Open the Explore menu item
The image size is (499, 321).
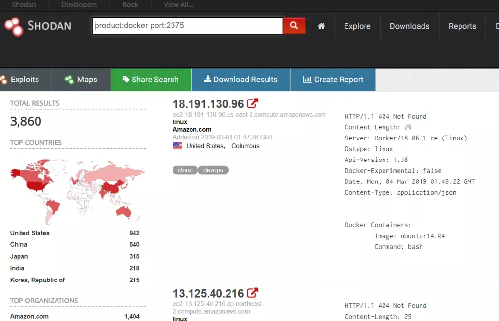357,26
